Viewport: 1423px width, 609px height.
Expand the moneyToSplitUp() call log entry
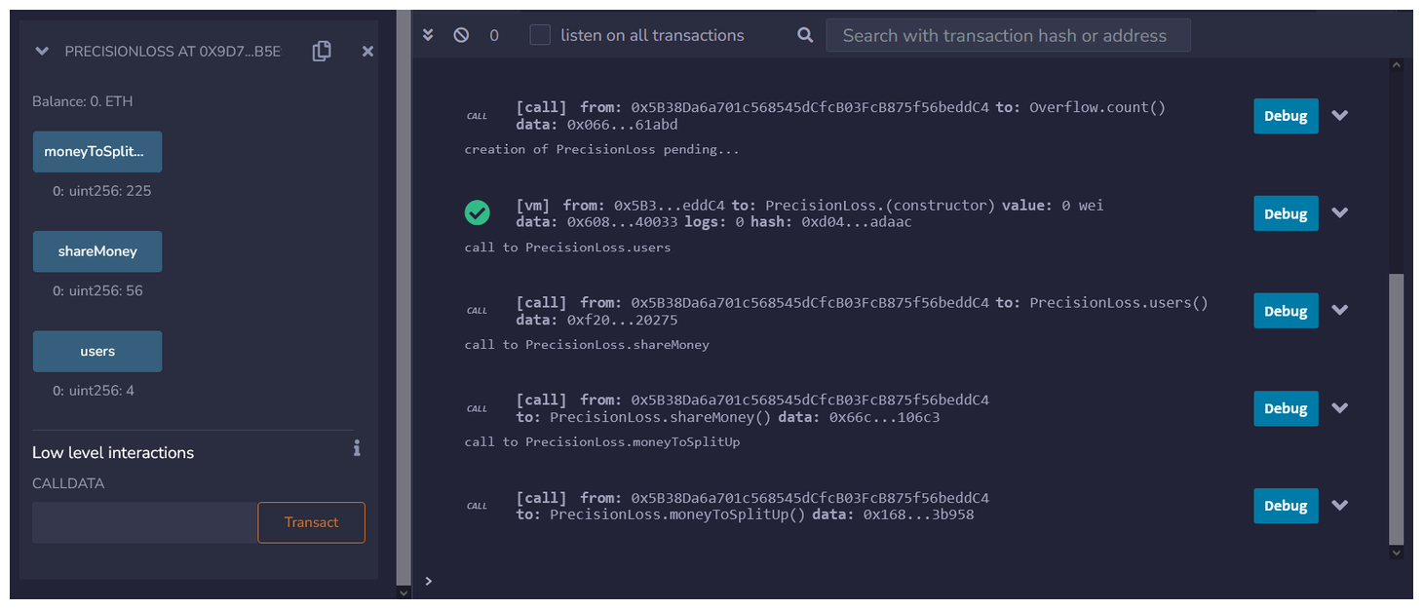(x=1340, y=506)
